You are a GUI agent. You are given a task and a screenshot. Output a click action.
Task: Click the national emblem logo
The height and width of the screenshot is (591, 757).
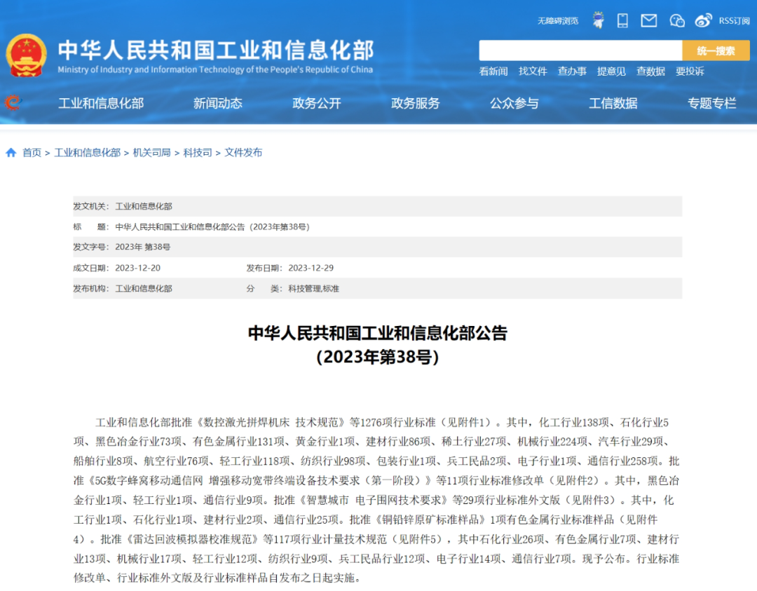[27, 55]
